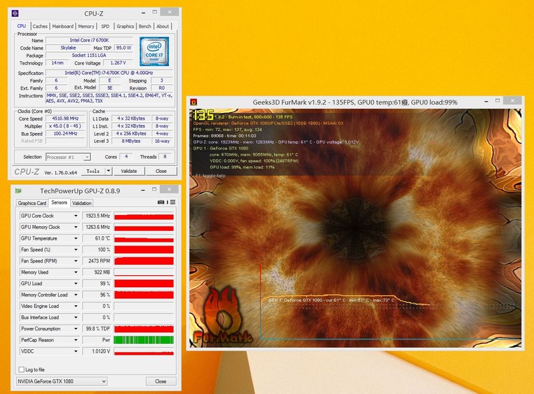Switch to the SPD tab in CPU-Z
The width and height of the screenshot is (534, 394).
click(105, 26)
